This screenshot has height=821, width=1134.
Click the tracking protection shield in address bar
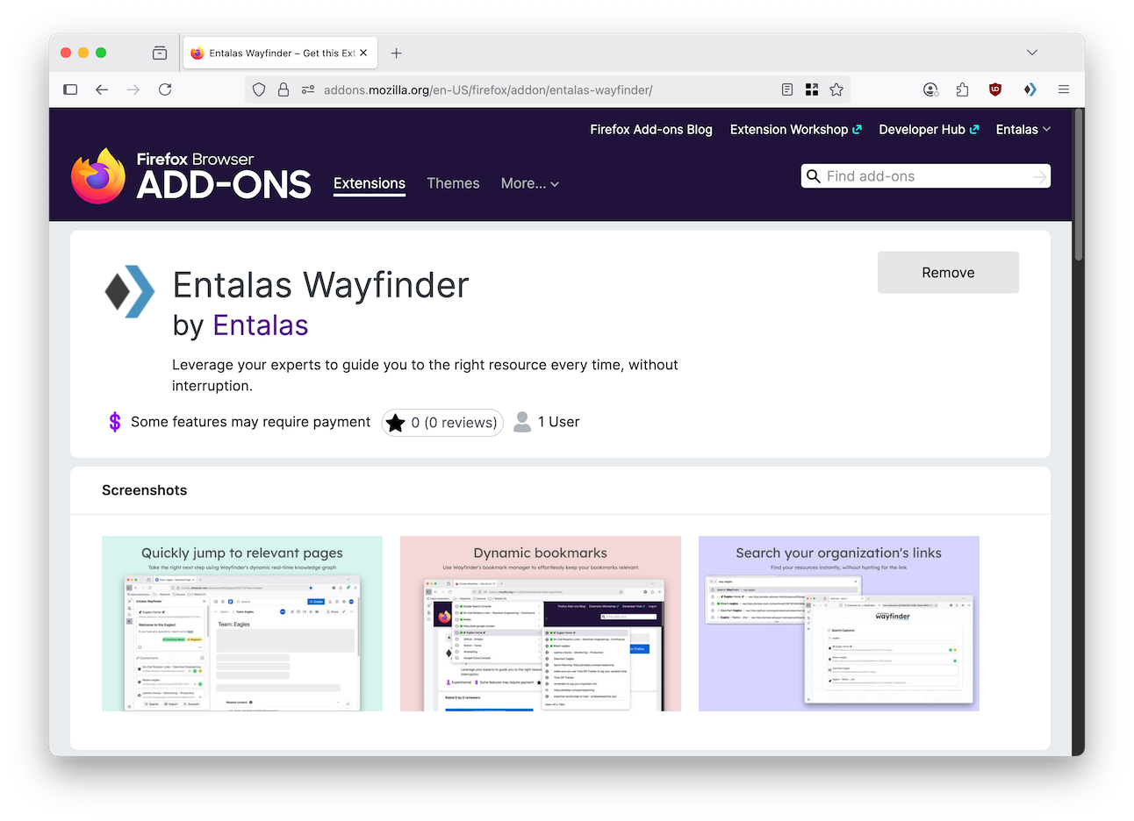coord(258,89)
